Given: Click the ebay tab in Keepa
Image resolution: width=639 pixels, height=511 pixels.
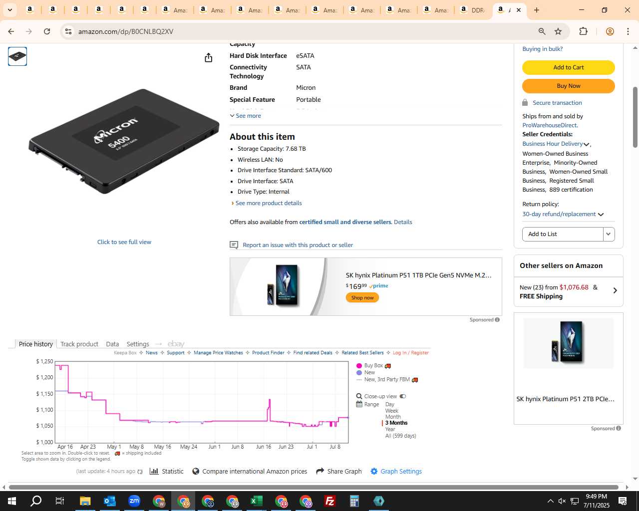Looking at the screenshot, I should pos(176,344).
